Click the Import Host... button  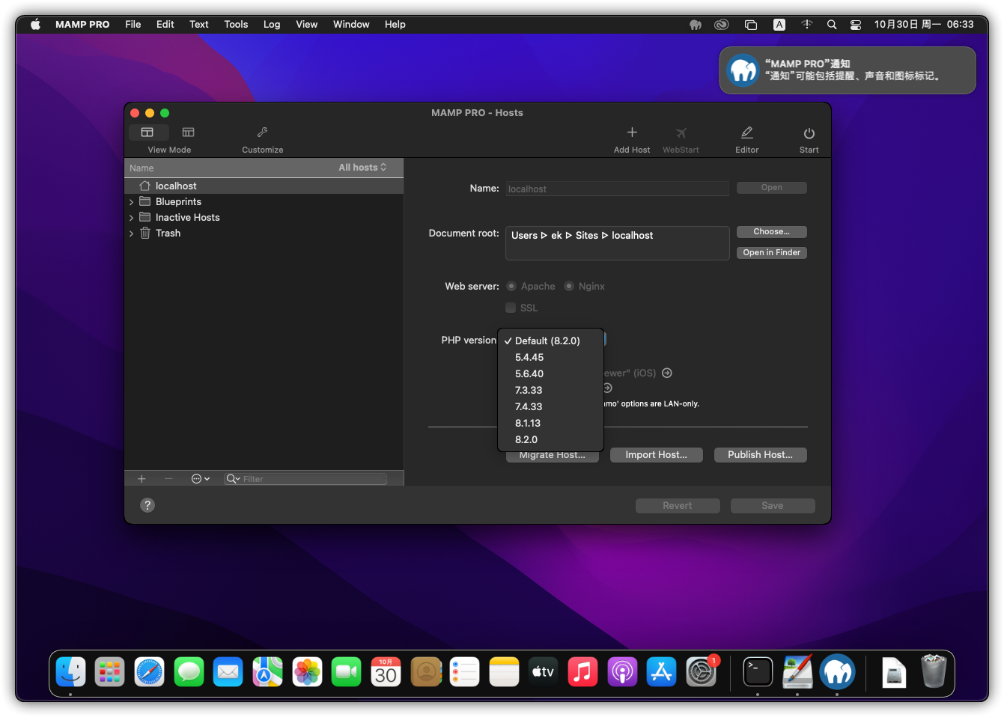[x=656, y=455]
